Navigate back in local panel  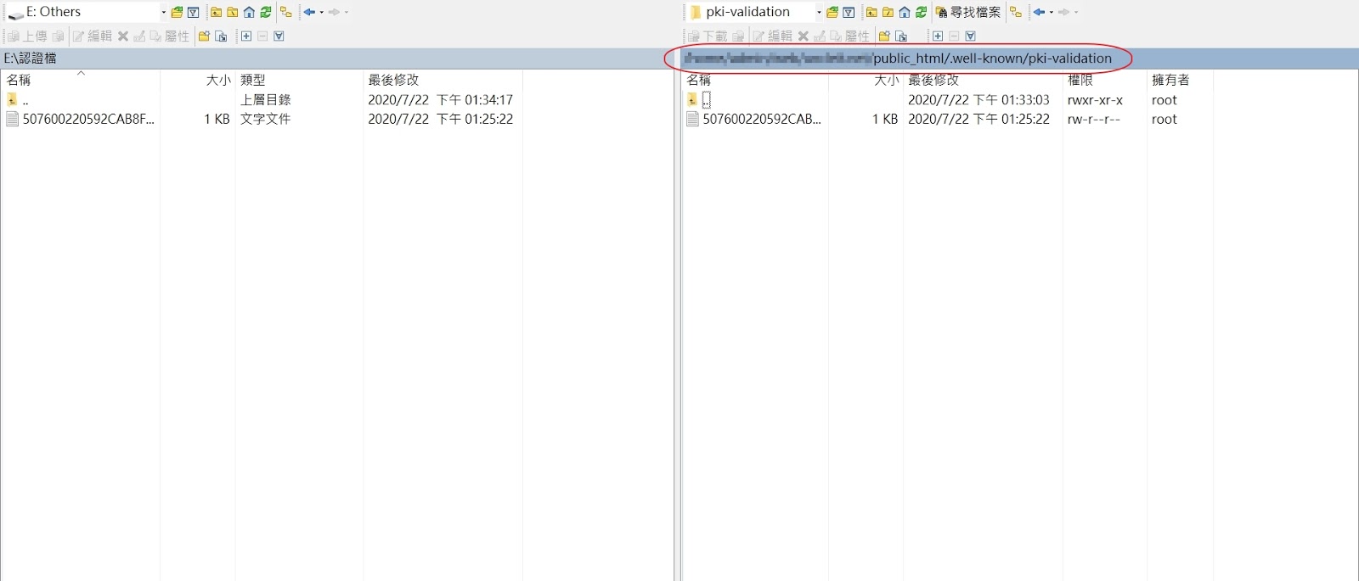point(310,12)
